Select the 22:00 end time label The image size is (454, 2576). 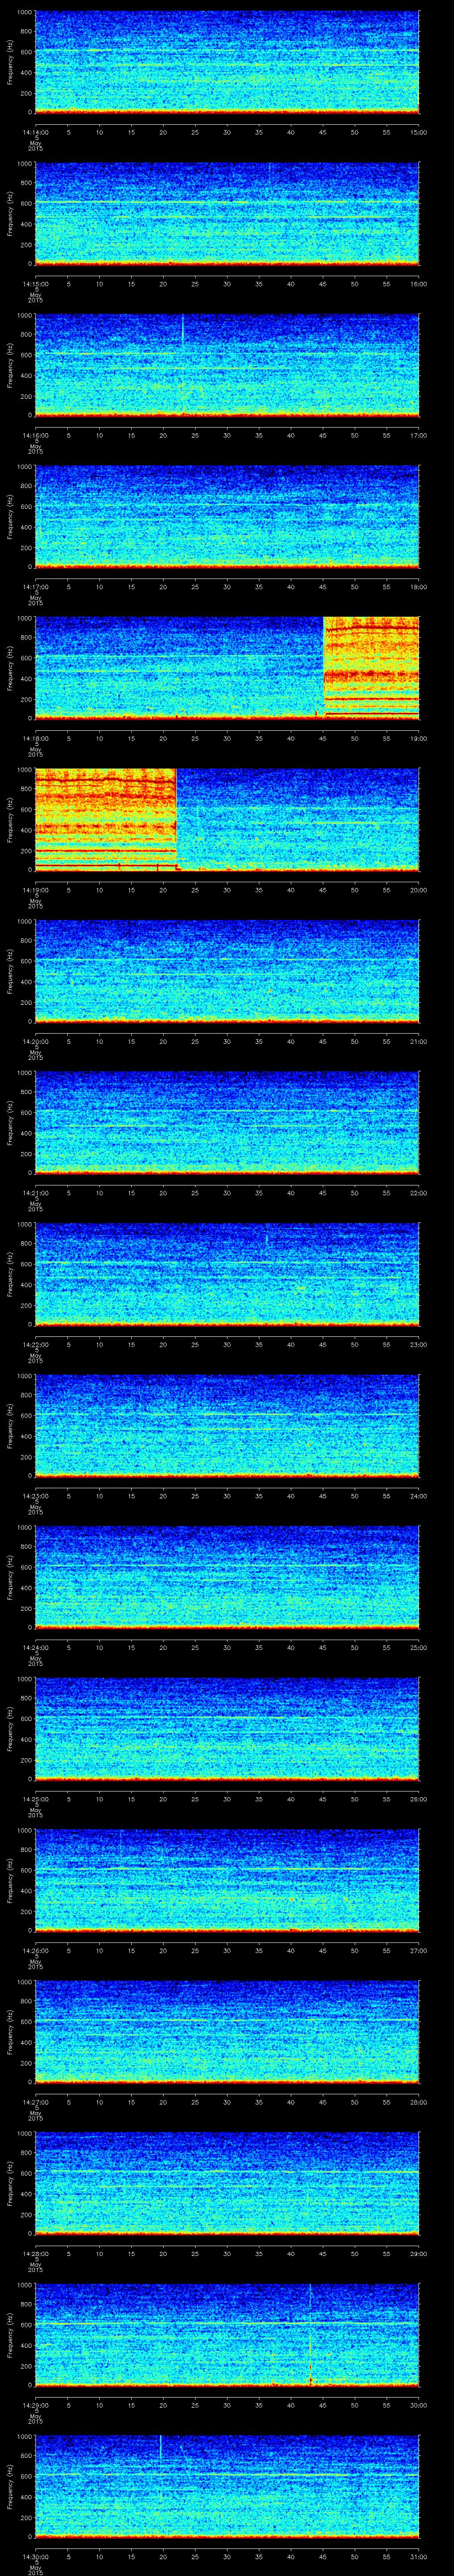coord(419,1192)
